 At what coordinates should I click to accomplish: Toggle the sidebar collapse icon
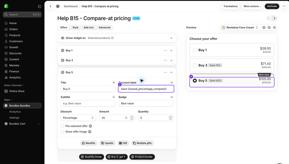[40, 6]
